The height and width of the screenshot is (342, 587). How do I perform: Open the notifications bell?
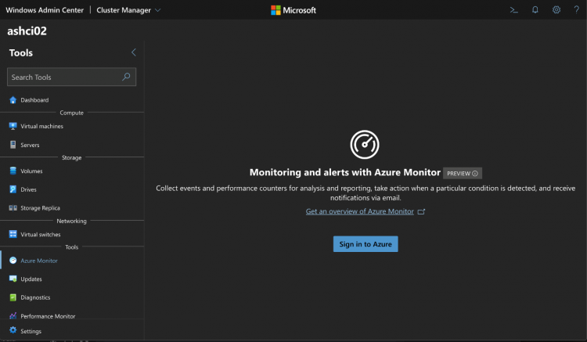[535, 10]
